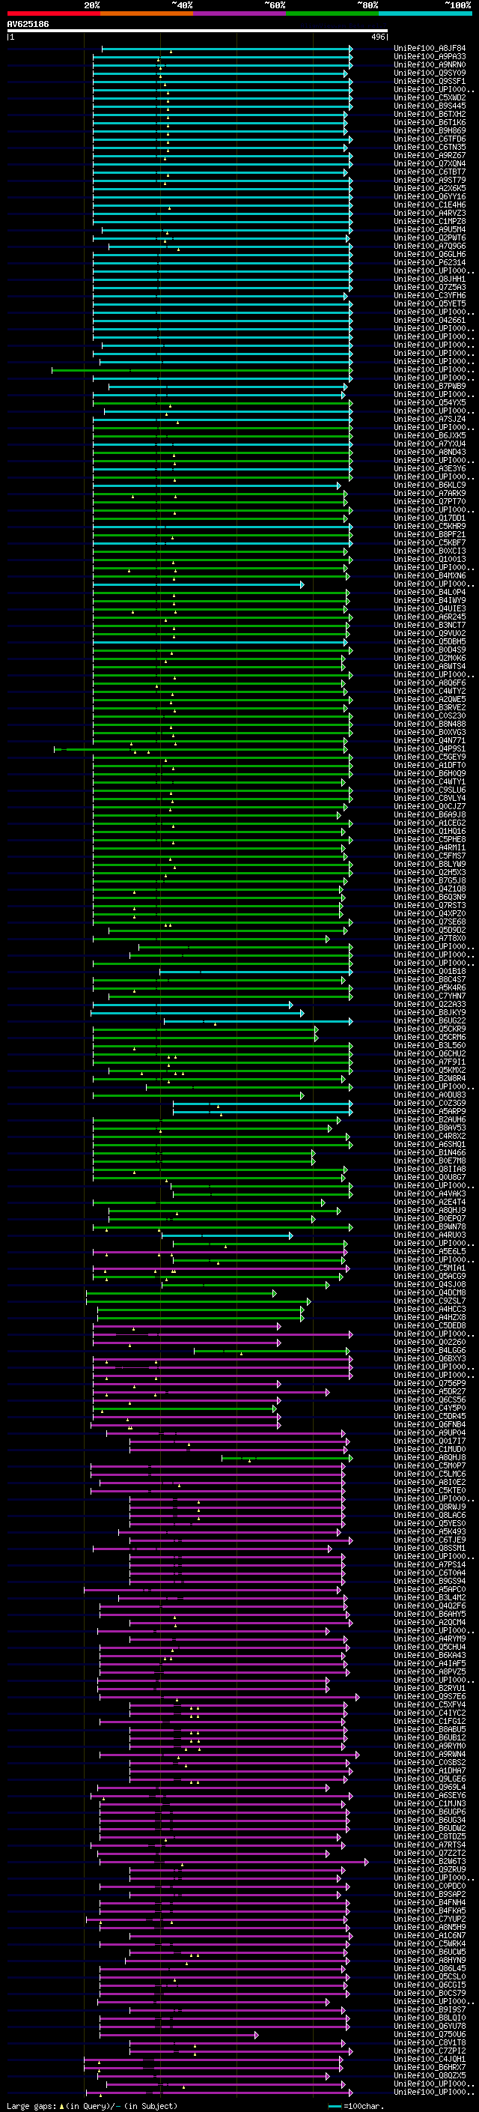Open hit UniRef100_O42661
The image size is (479, 2112).
pos(430,321)
